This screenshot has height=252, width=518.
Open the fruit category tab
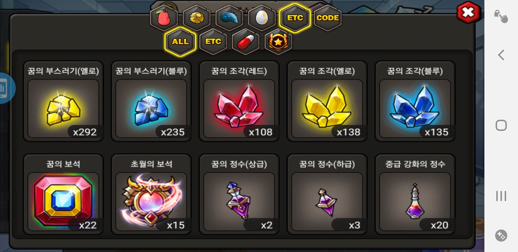(164, 18)
